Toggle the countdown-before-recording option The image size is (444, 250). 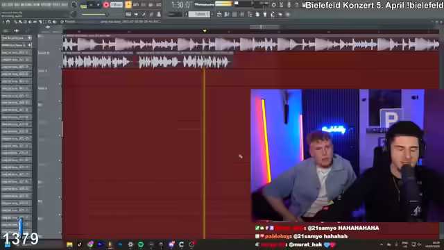coord(144,5)
